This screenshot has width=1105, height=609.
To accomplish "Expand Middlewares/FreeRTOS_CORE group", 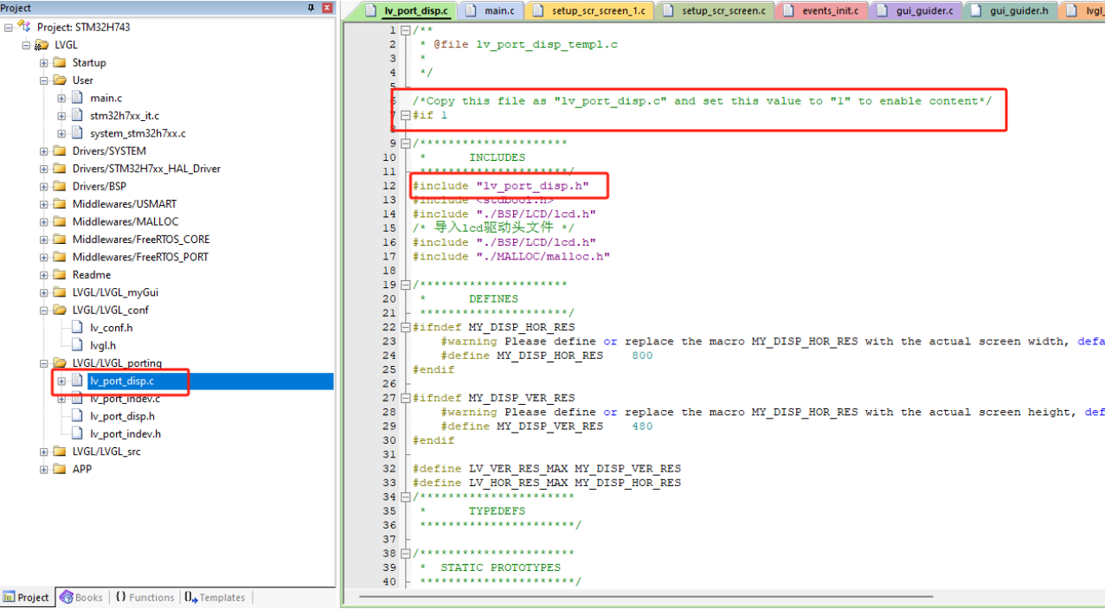I will 43,240.
